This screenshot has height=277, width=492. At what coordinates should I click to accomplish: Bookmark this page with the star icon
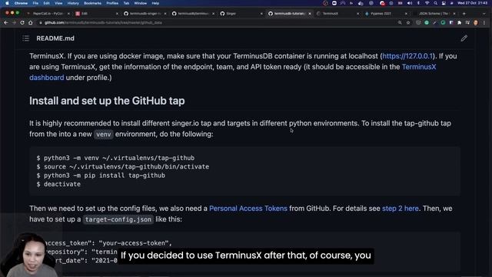(408, 22)
